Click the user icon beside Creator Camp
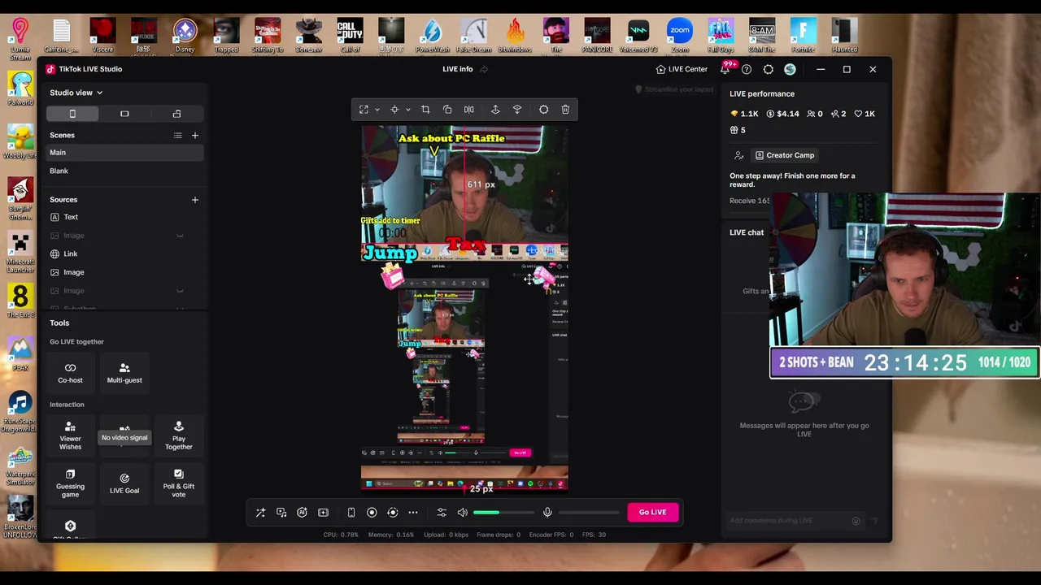Viewport: 1041px width, 585px height. tap(738, 155)
